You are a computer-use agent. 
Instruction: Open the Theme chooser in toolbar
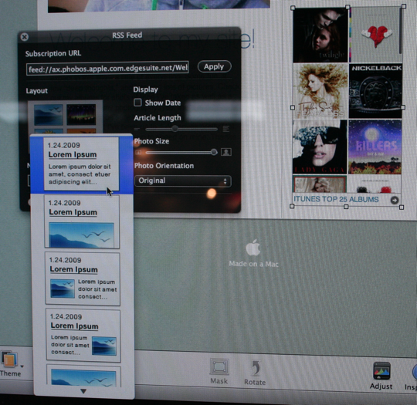[10, 364]
